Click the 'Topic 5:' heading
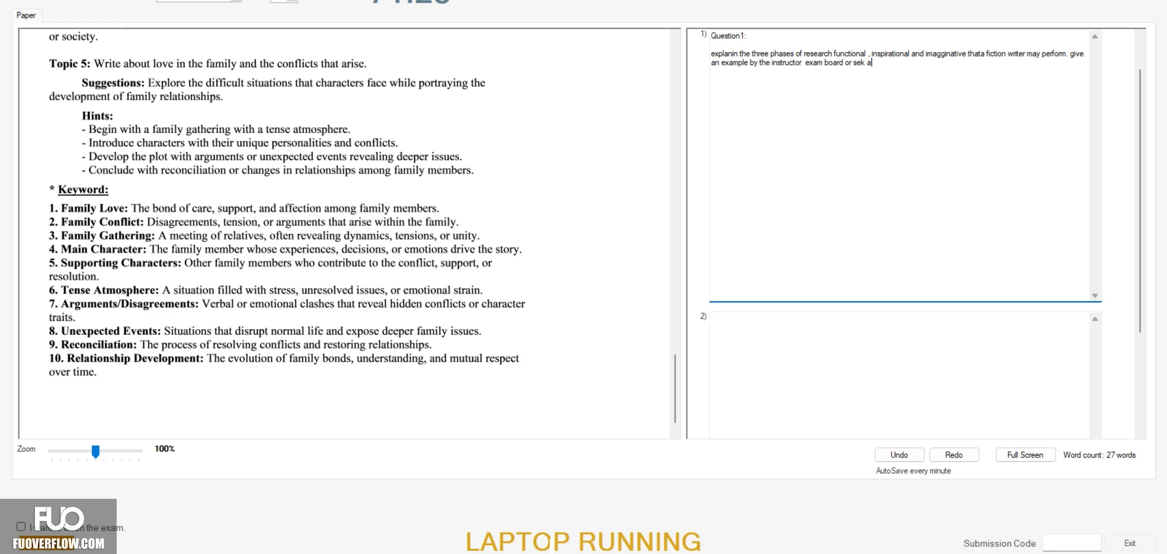1167x554 pixels. pos(70,63)
